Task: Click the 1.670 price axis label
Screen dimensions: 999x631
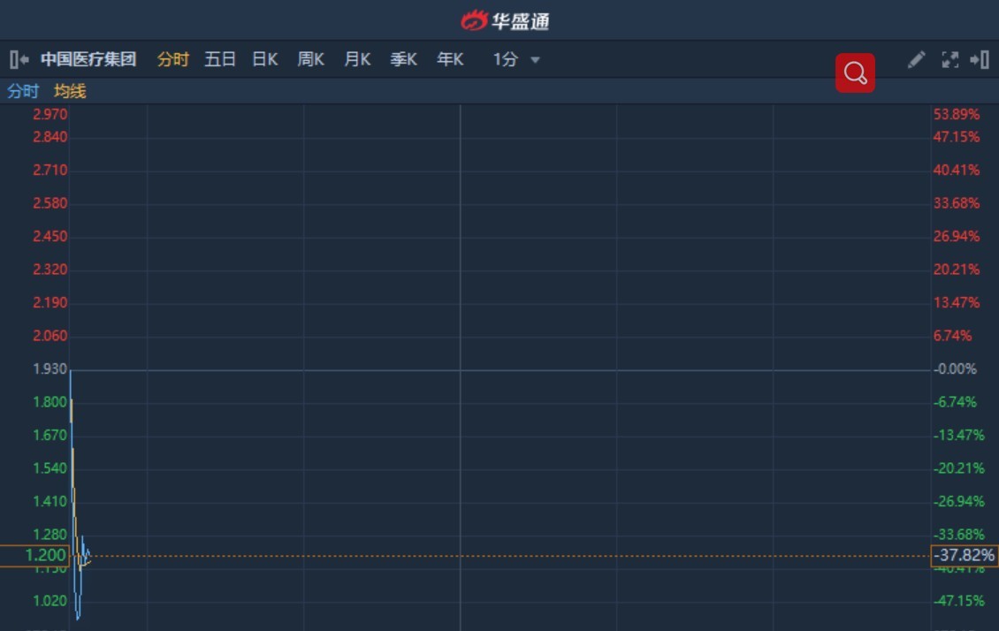Action: 50,436
